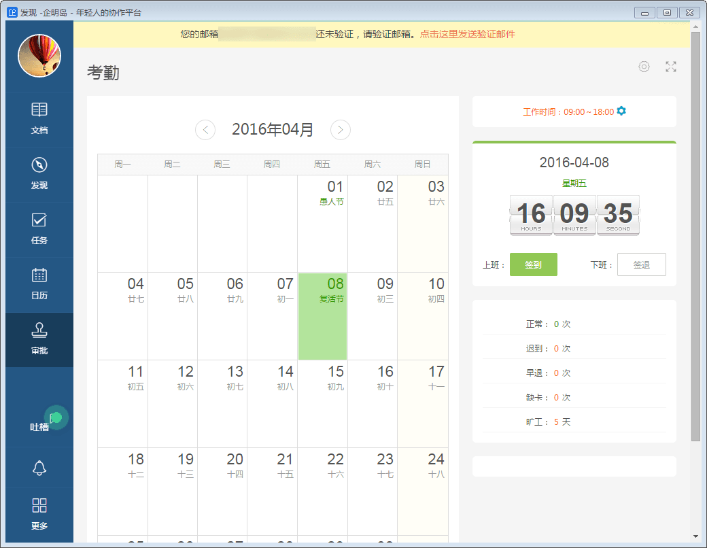Select April 06 in the calendar
Screen dimensions: 707x548
click(222, 316)
